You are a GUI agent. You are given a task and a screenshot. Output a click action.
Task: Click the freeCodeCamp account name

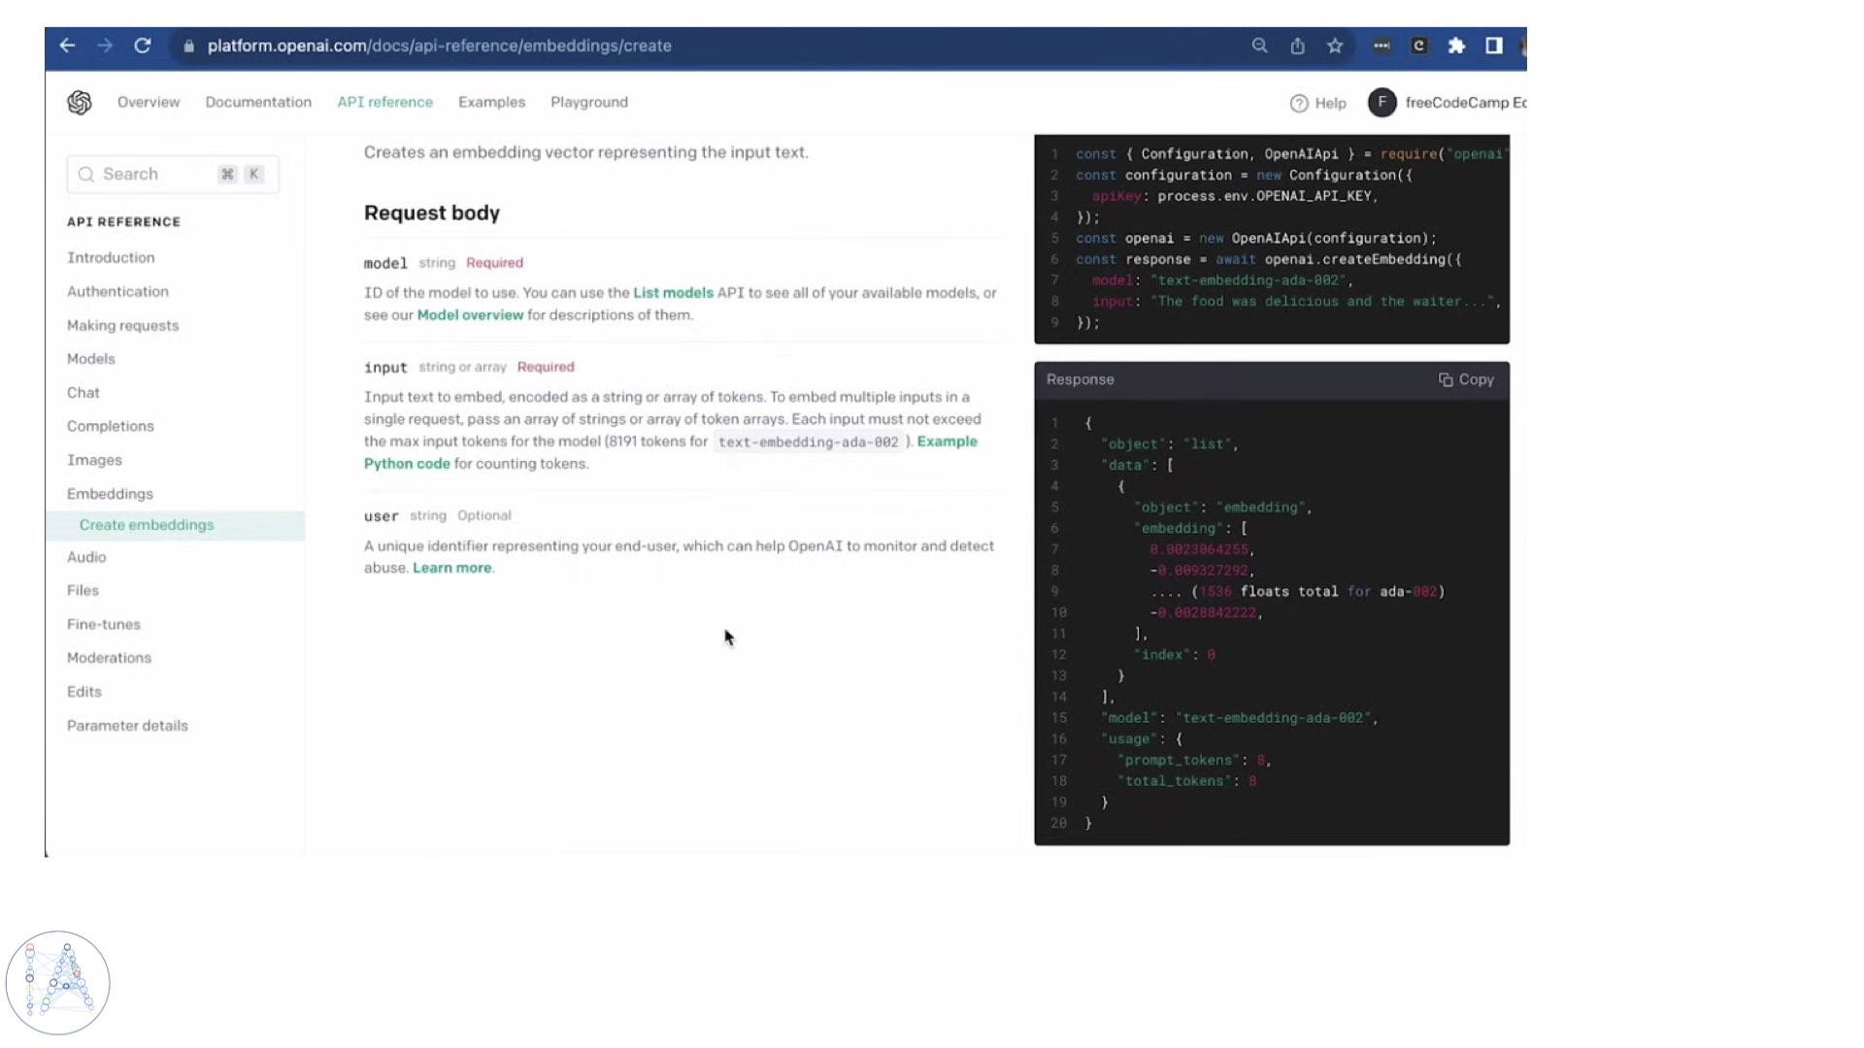pos(1465,102)
